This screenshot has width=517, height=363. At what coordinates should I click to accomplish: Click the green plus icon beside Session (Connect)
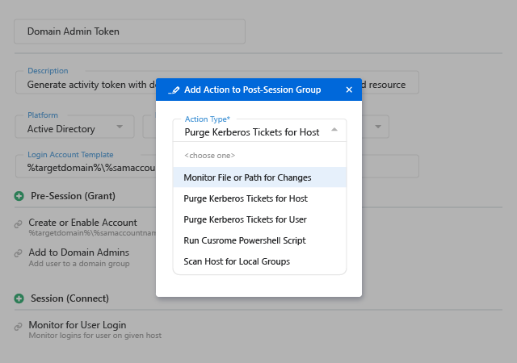point(19,298)
